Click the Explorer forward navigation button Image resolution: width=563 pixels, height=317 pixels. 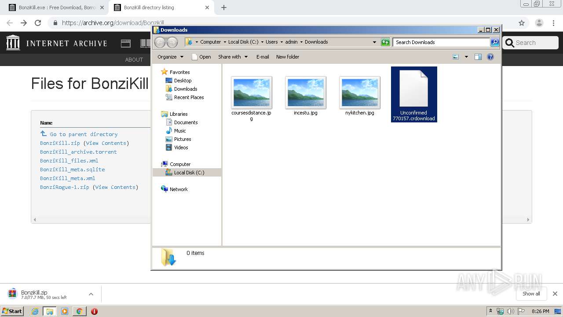click(172, 42)
